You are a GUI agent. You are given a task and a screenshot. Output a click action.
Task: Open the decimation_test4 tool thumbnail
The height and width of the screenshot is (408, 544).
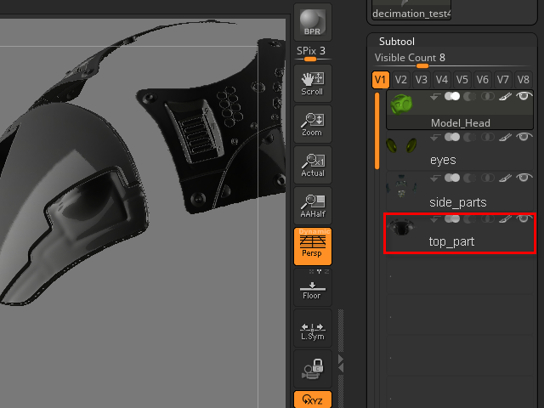(x=412, y=10)
